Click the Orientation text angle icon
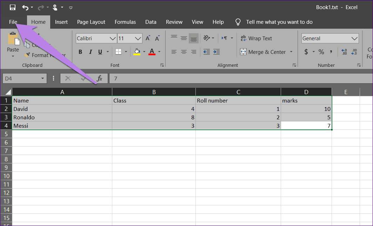Screen dimensions: 373x226 [207, 38]
